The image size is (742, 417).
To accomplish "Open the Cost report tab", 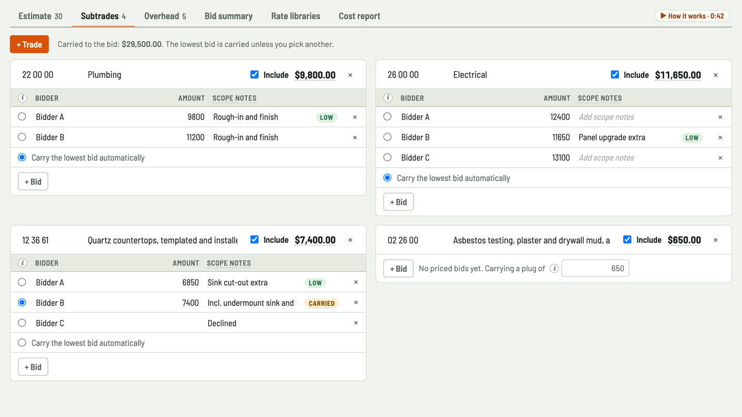I will point(359,16).
